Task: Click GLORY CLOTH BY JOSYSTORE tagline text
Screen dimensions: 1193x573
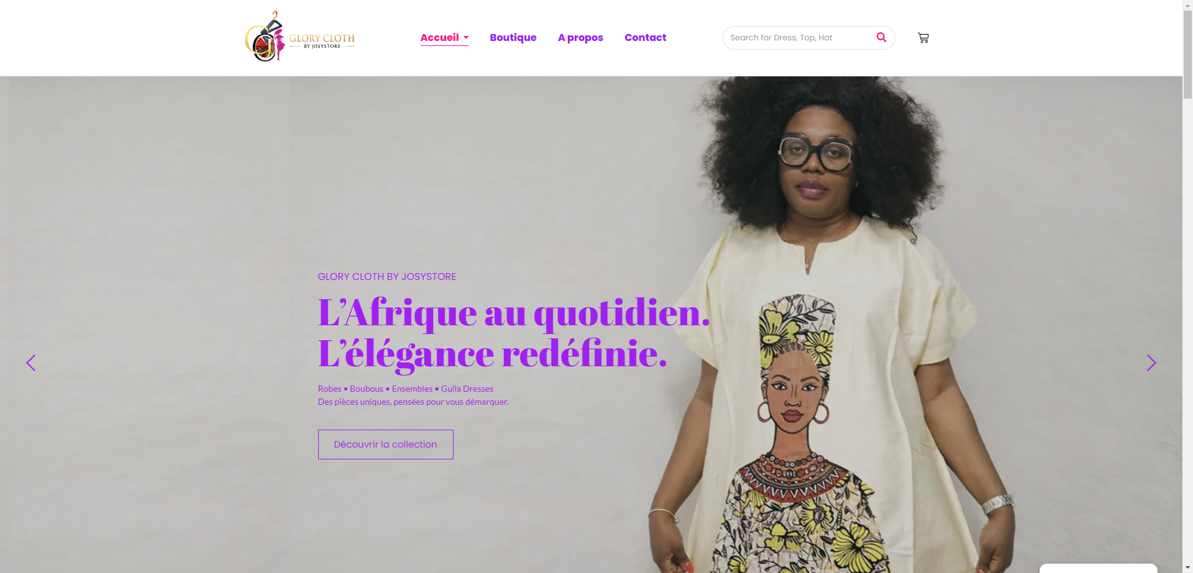Action: [387, 277]
